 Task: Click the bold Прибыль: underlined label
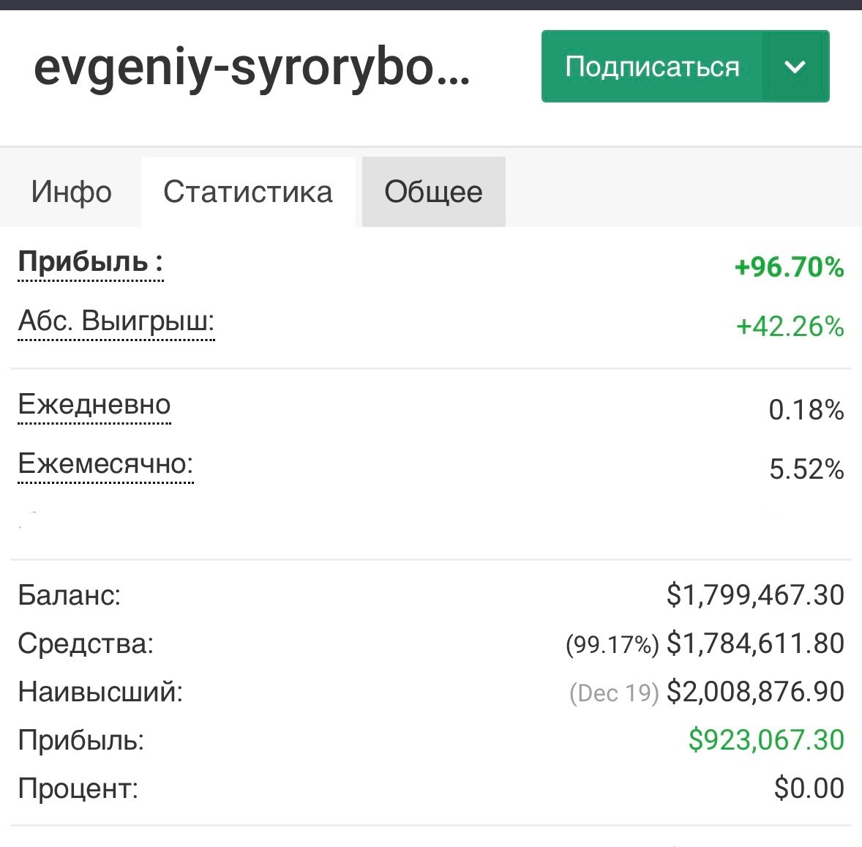pos(90,262)
